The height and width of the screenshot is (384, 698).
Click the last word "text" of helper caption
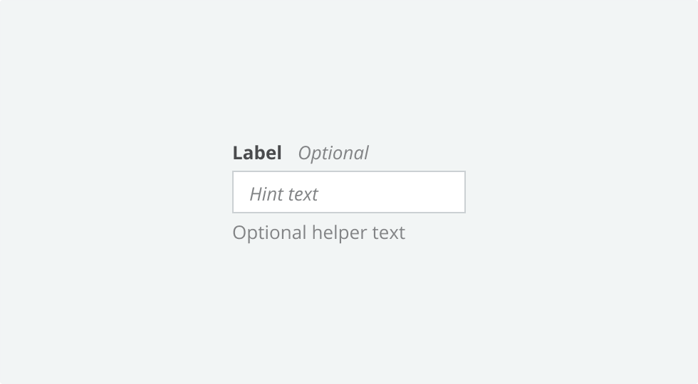(x=389, y=233)
